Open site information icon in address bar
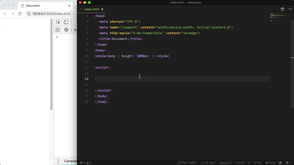 (x=29, y=14)
